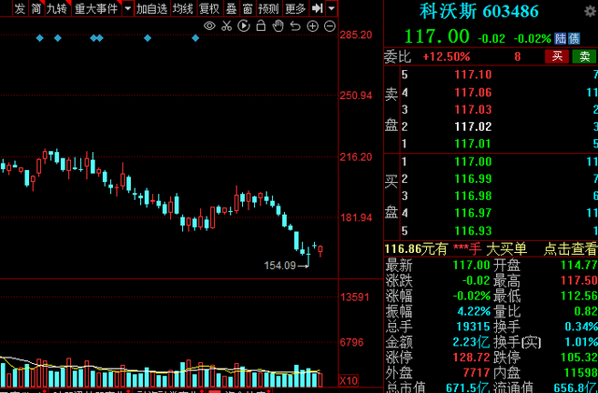Click the 154.09 low price label on chart
Viewport: 598px width, 393px height.
(x=280, y=265)
